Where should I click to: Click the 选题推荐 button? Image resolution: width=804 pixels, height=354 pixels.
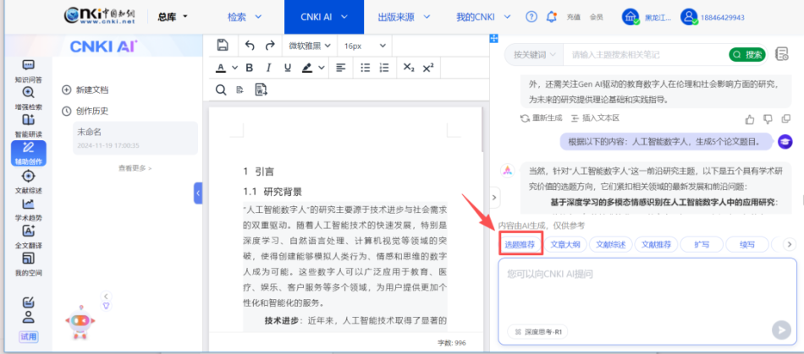tap(520, 244)
